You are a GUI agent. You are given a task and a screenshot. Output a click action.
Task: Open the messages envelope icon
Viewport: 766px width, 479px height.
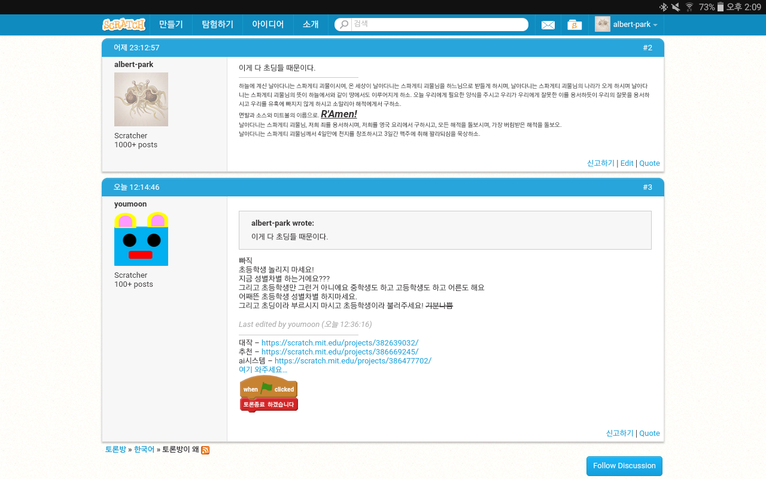coord(548,25)
